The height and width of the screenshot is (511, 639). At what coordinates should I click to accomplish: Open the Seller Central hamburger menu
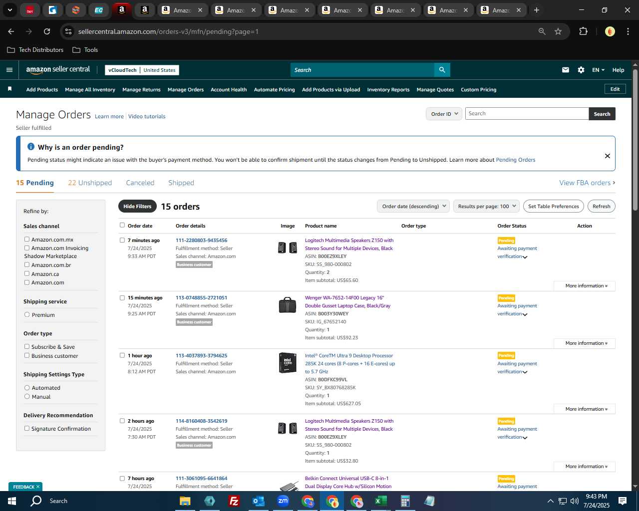[x=9, y=70]
